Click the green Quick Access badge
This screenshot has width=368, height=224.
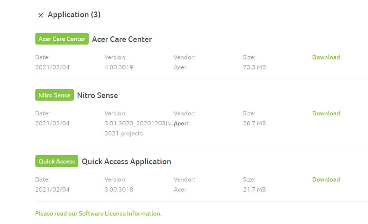click(x=57, y=161)
